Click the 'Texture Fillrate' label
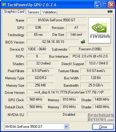 [68, 71]
